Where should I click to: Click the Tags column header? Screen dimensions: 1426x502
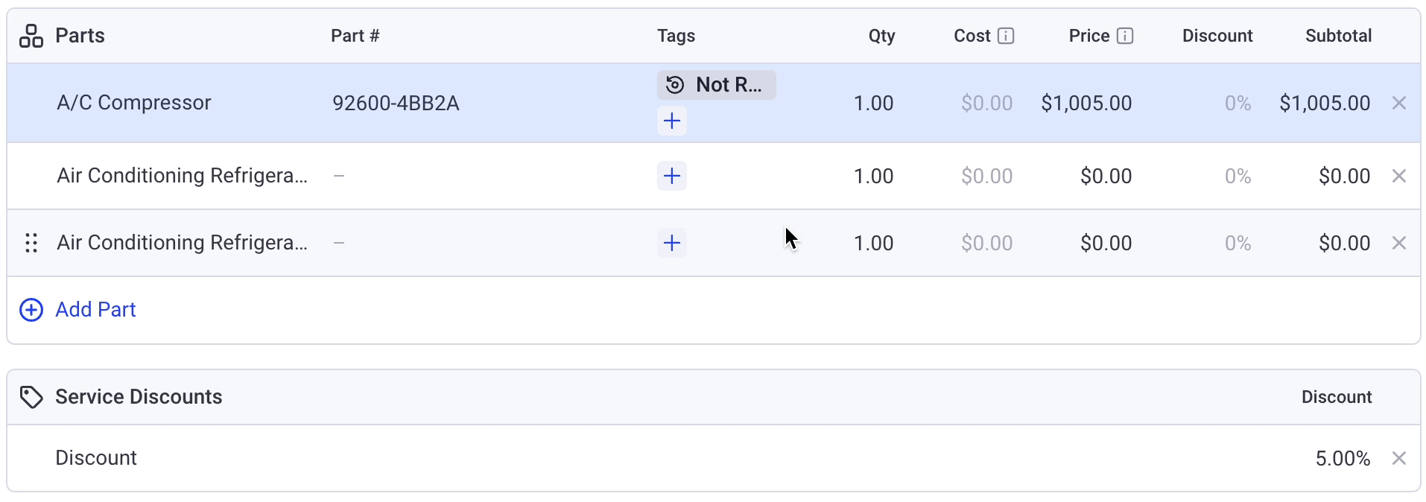[676, 36]
